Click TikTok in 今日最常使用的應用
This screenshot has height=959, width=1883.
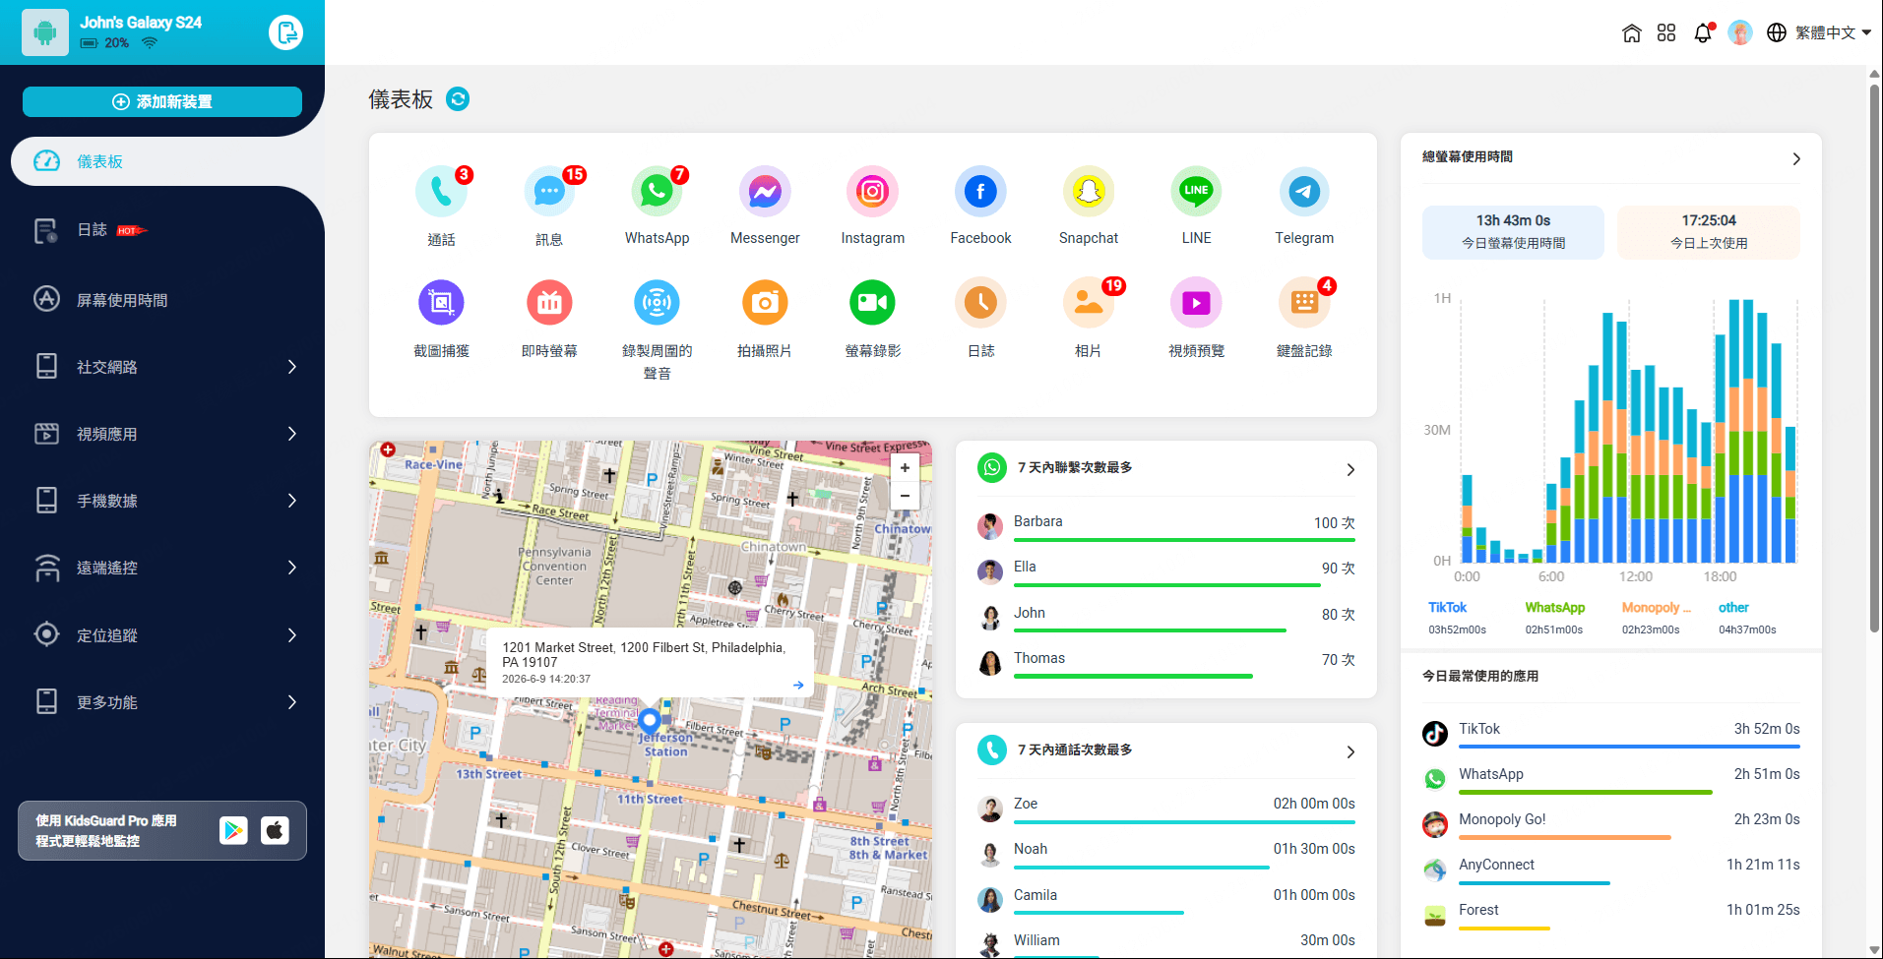[1611, 733]
